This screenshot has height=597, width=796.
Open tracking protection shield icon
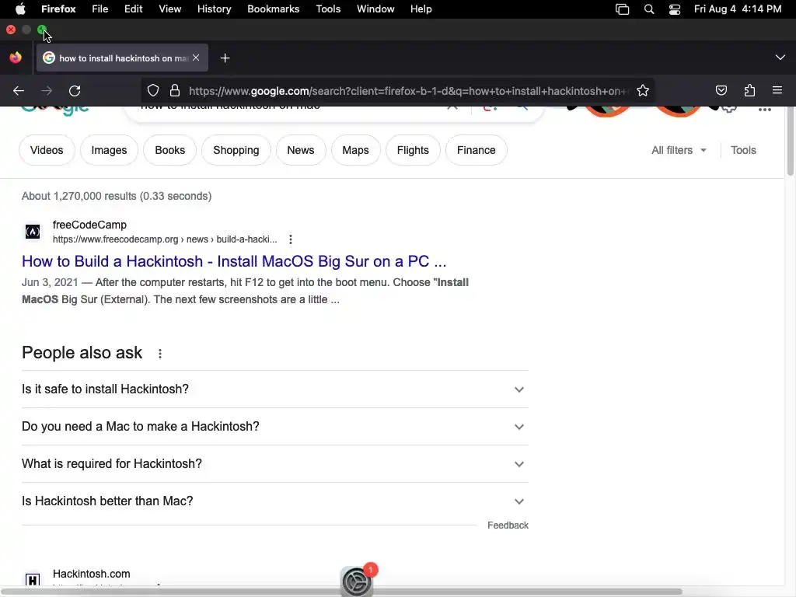pyautogui.click(x=153, y=91)
